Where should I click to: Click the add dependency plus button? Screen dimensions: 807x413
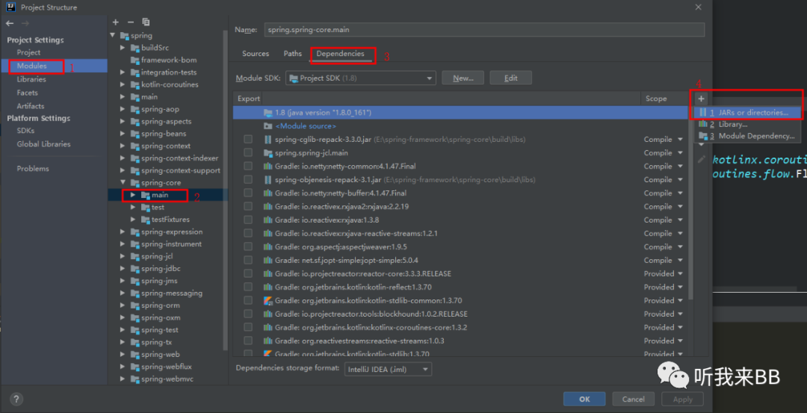(701, 99)
